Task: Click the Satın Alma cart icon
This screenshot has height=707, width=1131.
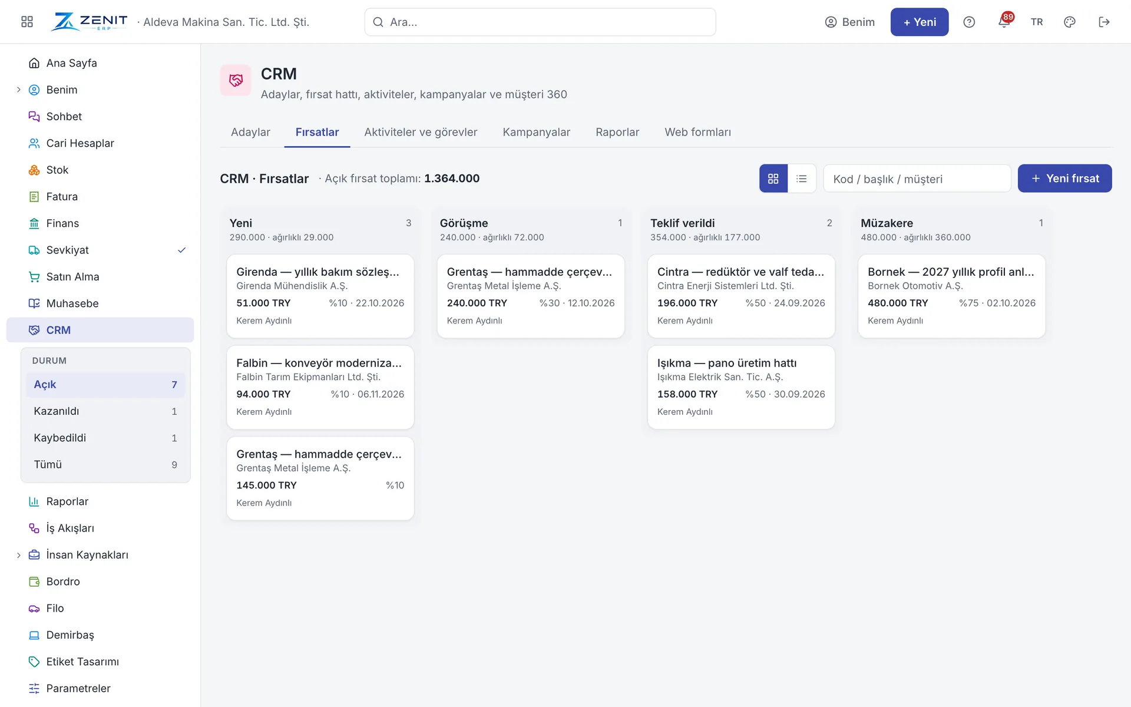Action: click(x=34, y=277)
